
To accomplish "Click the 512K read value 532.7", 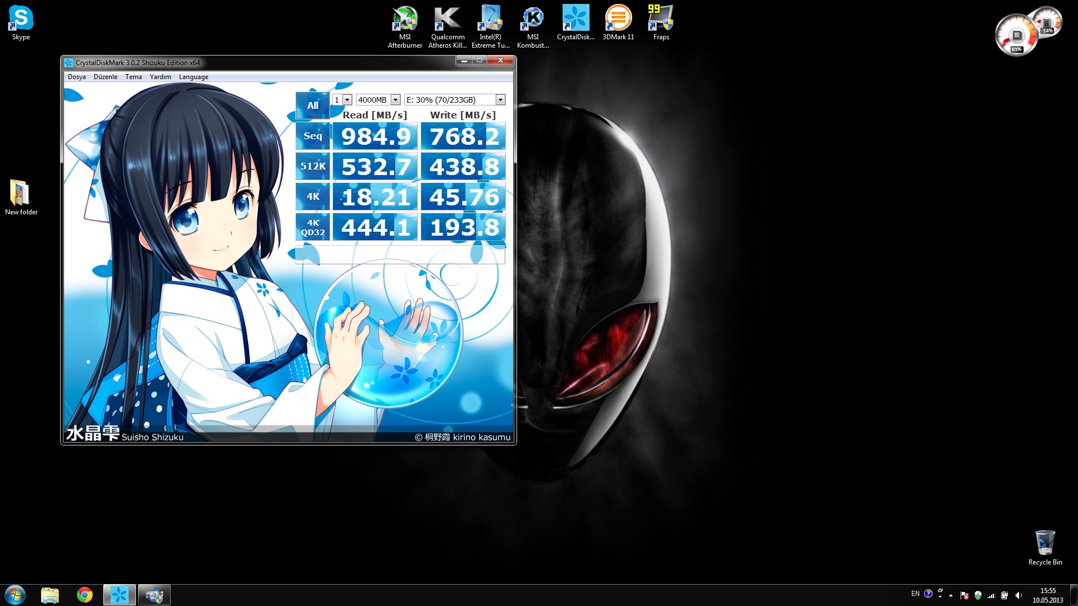I will click(375, 167).
